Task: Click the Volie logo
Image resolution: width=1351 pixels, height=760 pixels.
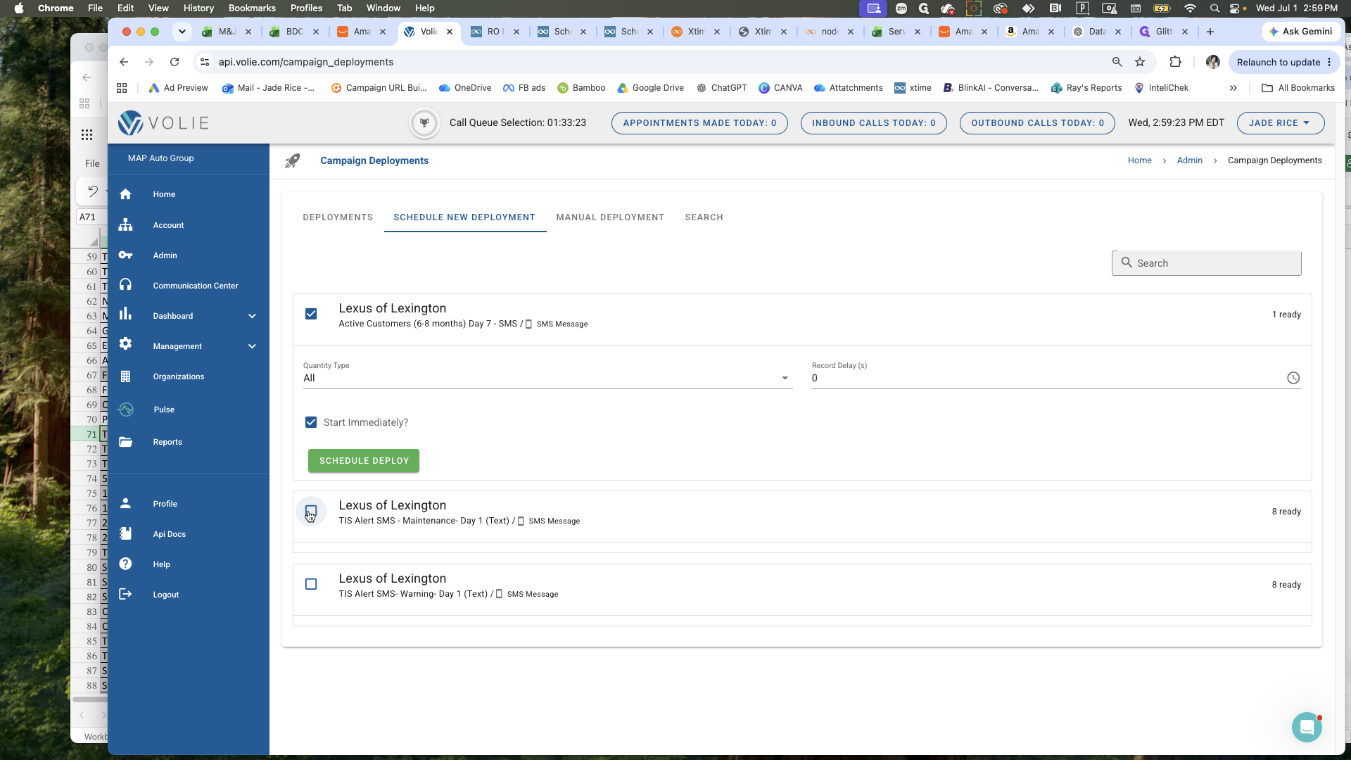Action: 163,123
